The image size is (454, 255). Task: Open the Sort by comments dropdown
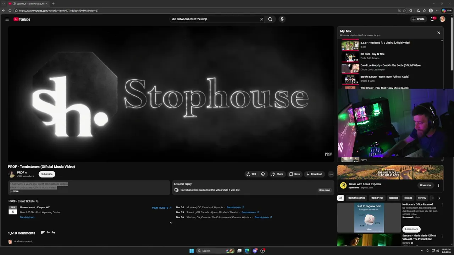[48, 232]
